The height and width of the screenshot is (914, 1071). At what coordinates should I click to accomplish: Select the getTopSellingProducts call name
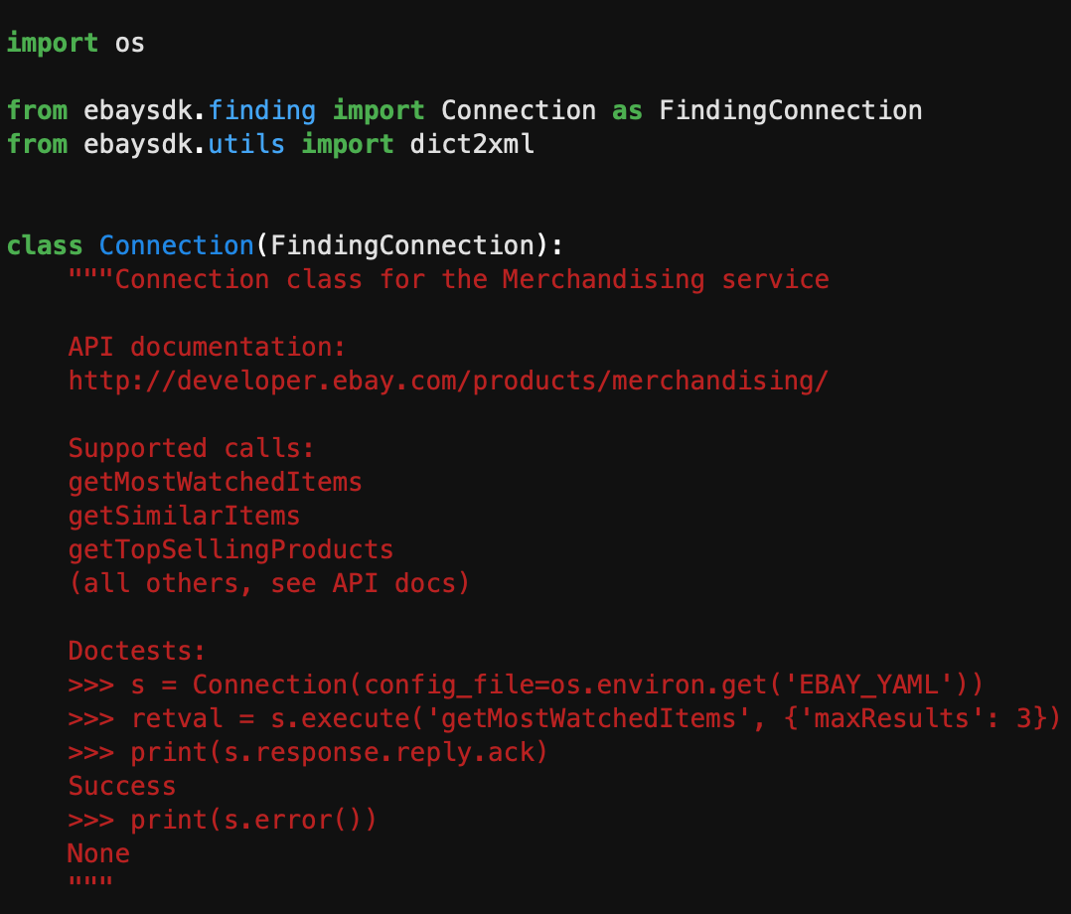[230, 549]
